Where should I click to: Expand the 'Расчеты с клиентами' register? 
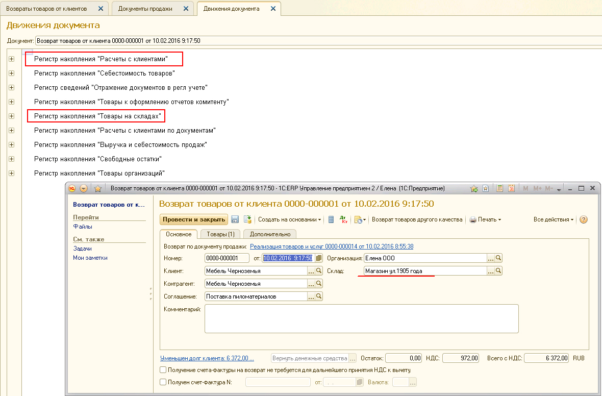(x=12, y=59)
